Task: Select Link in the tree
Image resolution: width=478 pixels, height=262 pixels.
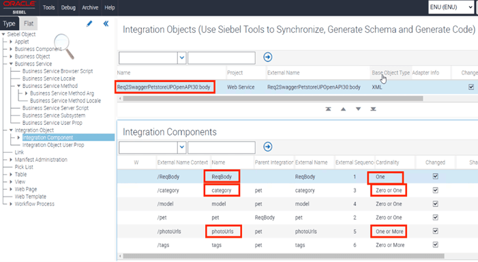Action: point(19,152)
